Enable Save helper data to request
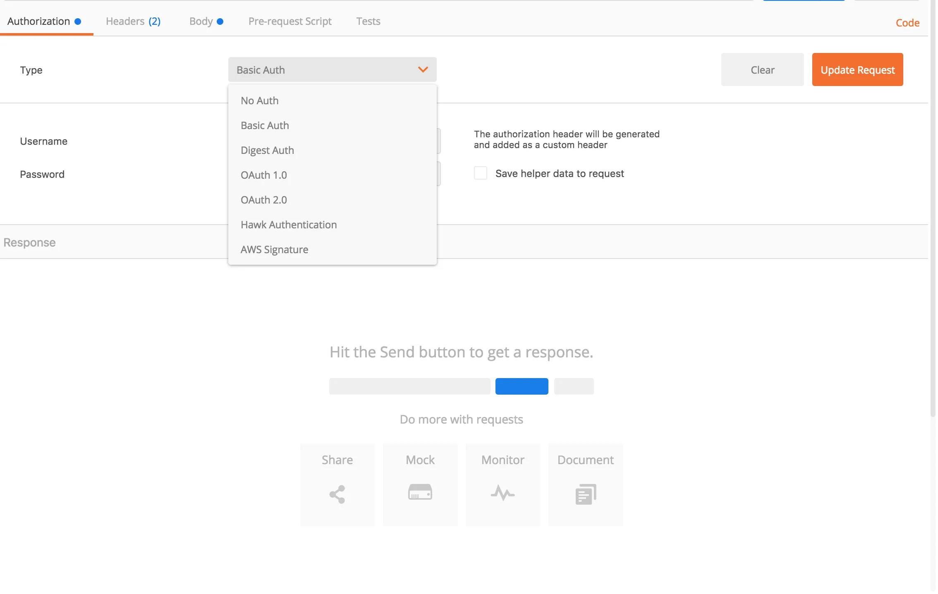 pyautogui.click(x=480, y=173)
